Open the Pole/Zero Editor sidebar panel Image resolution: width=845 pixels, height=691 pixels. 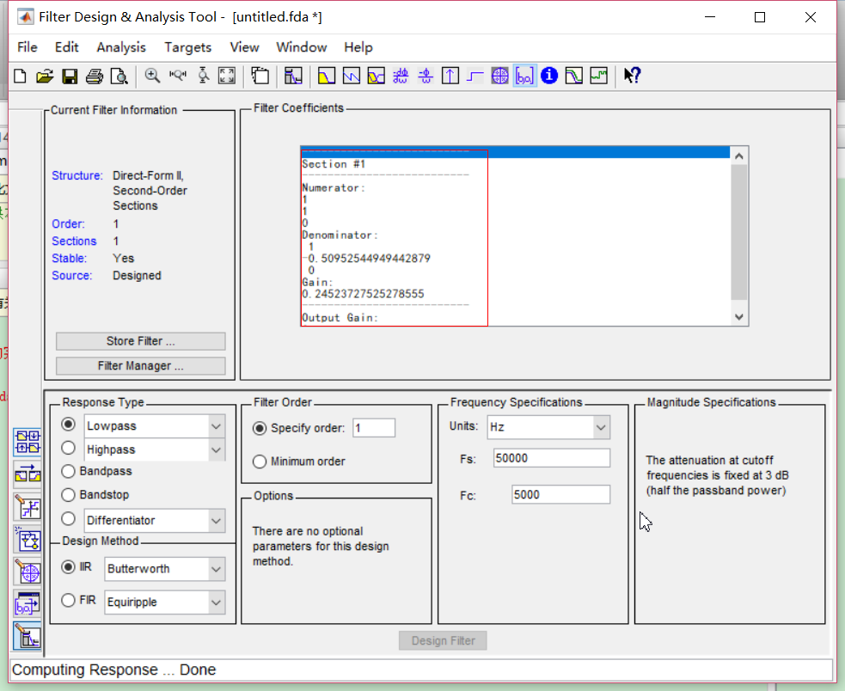pos(27,572)
